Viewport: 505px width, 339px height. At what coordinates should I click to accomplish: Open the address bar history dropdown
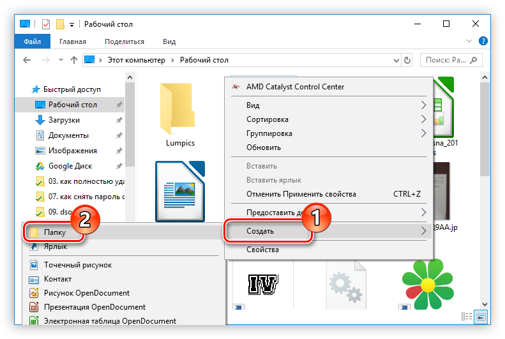(396, 60)
